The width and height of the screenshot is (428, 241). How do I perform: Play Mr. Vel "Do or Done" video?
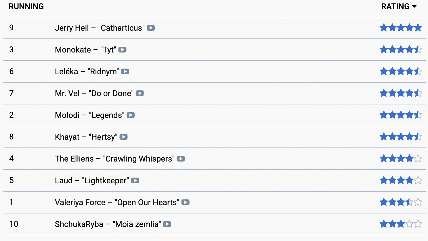click(140, 93)
